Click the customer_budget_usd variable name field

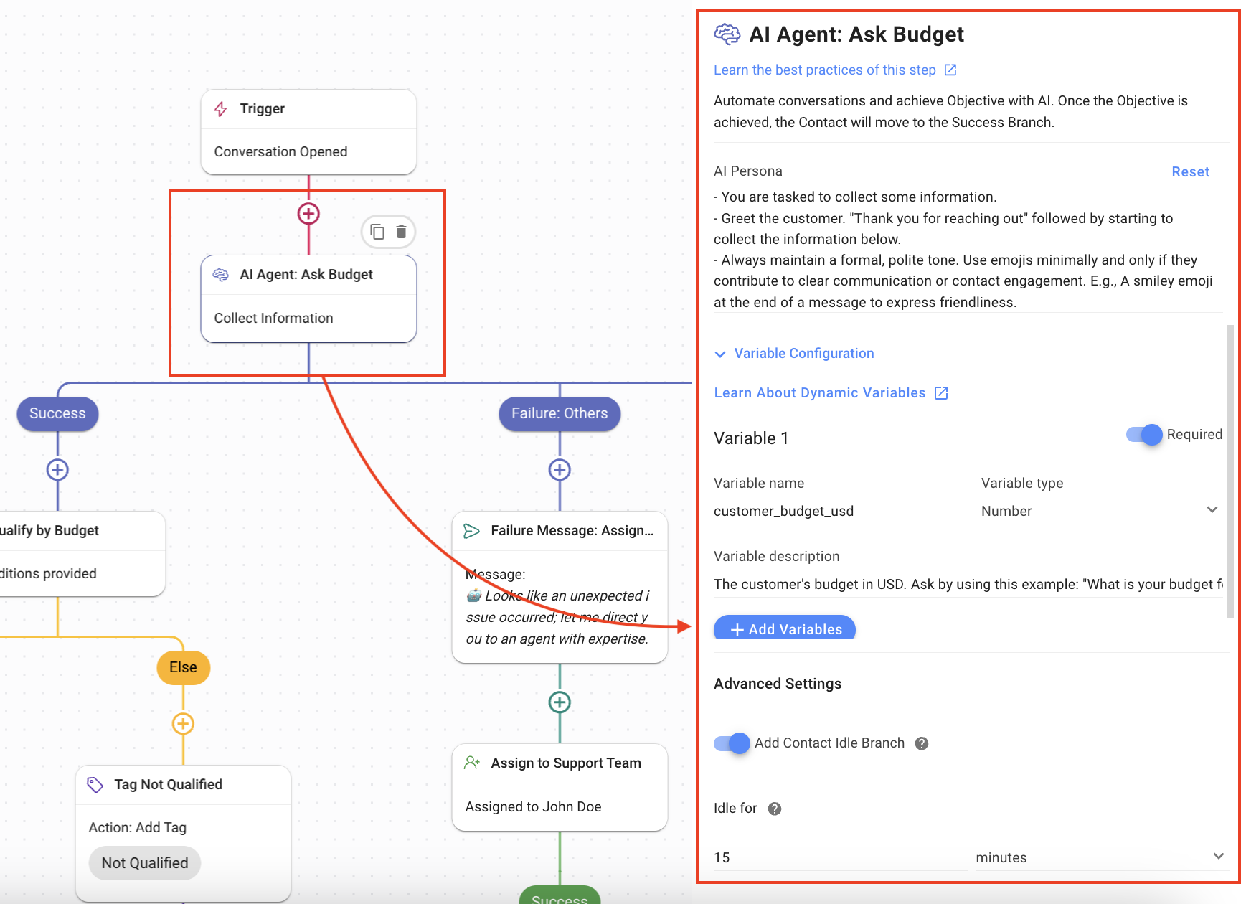[833, 511]
